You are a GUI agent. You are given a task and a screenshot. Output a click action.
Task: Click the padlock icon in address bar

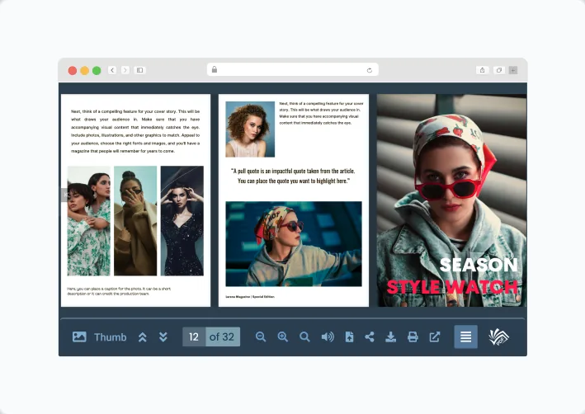pos(215,69)
